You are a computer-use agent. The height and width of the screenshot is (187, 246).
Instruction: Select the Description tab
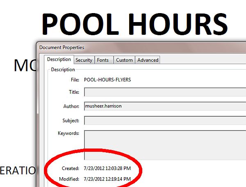[x=59, y=59]
